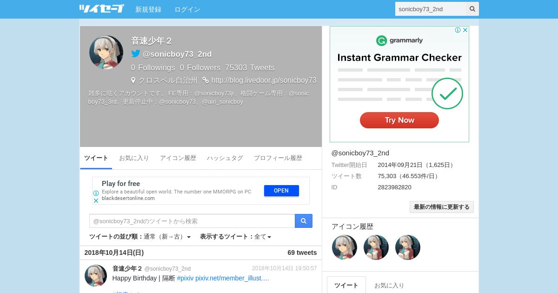Click the location pin icon by クロスベル自治州
The image size is (558, 293).
(133, 80)
